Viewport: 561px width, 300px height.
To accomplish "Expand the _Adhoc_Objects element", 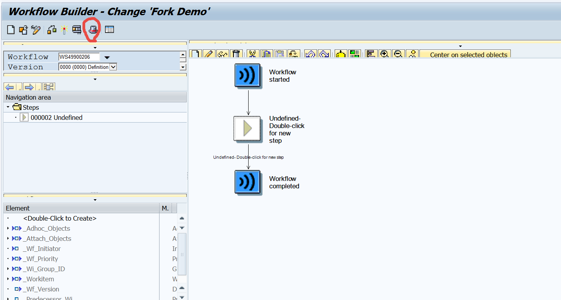I will 8,228.
